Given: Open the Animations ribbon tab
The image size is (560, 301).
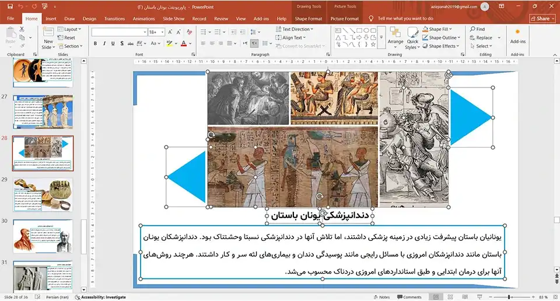Looking at the screenshot, I should [144, 19].
